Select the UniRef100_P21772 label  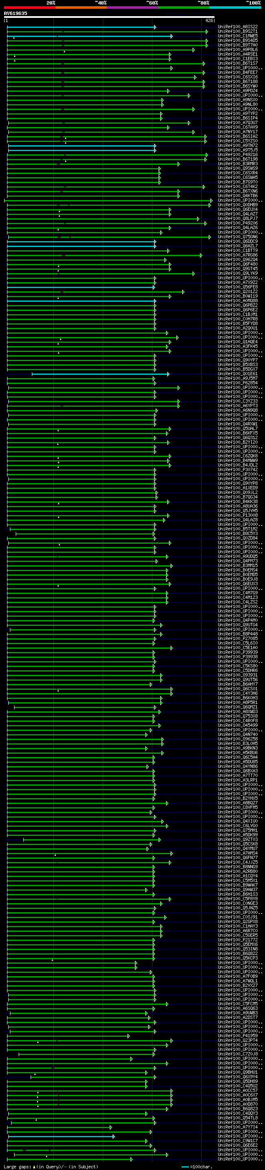(238, 940)
